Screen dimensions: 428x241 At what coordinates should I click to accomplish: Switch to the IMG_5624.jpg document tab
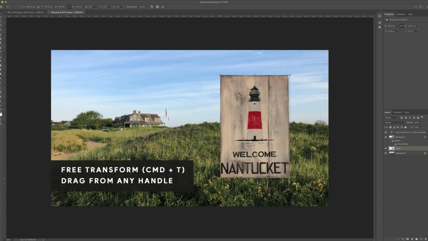click(x=26, y=12)
